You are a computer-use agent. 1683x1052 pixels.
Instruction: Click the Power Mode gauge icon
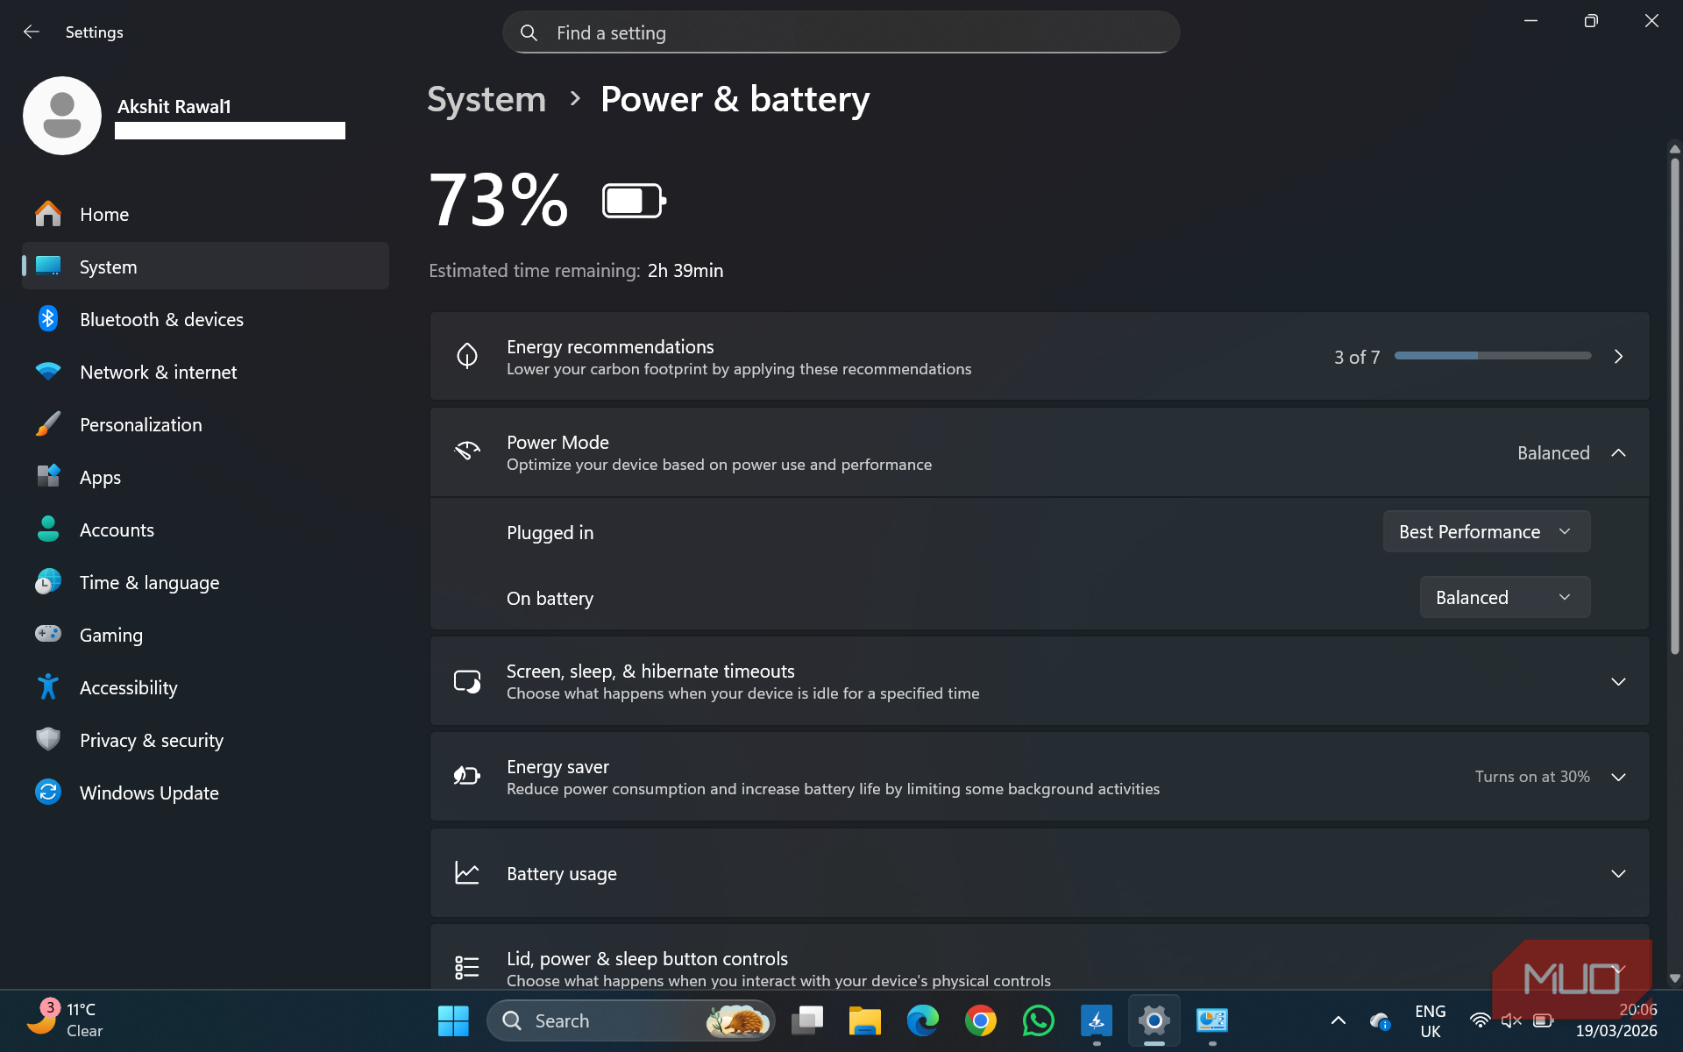[x=467, y=451]
